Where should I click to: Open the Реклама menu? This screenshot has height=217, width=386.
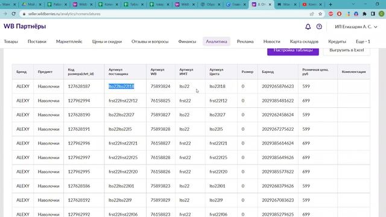tap(245, 42)
